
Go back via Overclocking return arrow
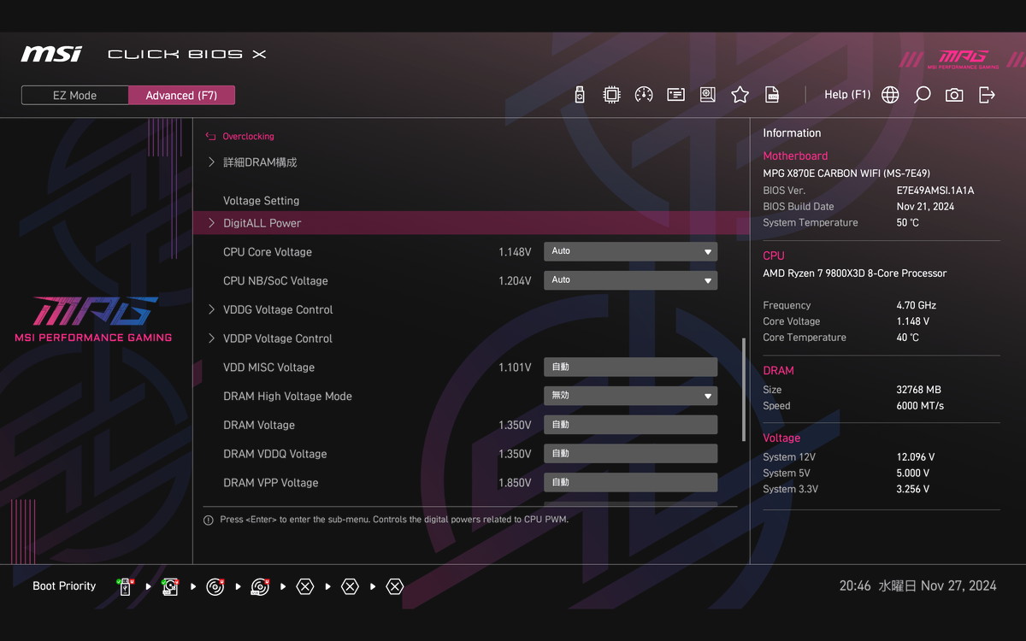point(210,136)
